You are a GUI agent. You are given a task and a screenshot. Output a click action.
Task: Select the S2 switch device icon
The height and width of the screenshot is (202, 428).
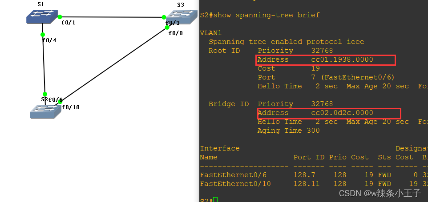click(45, 110)
